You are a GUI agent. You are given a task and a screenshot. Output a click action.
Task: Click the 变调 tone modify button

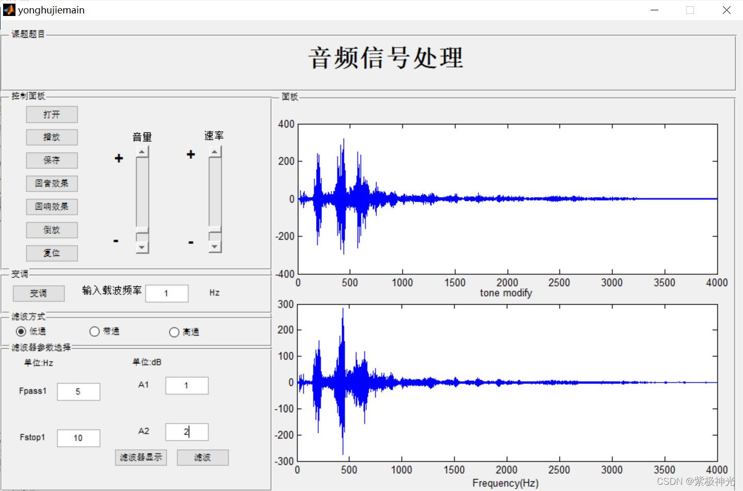39,293
